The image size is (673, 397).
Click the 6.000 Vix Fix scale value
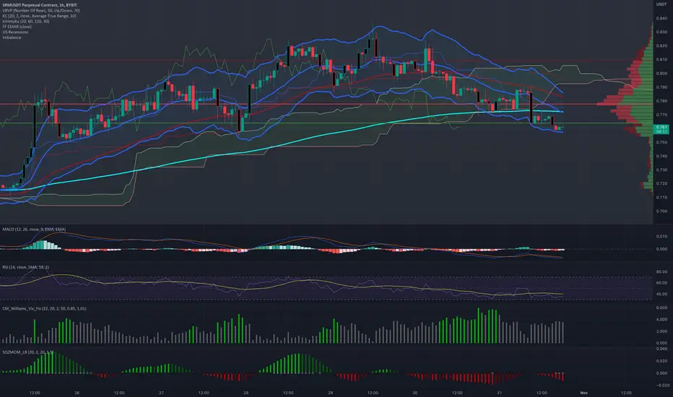click(x=661, y=308)
